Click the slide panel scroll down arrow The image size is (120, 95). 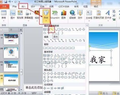click(21, 90)
